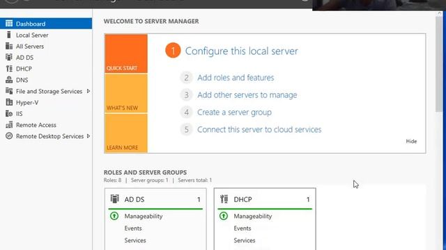Open Services in DHCP tile
446x250 pixels.
tap(245, 240)
